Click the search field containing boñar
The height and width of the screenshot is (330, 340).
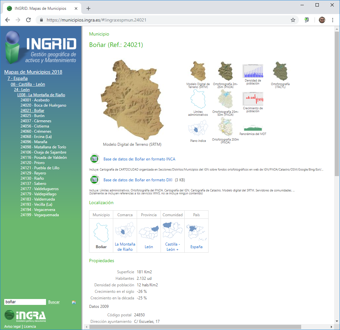click(25, 302)
